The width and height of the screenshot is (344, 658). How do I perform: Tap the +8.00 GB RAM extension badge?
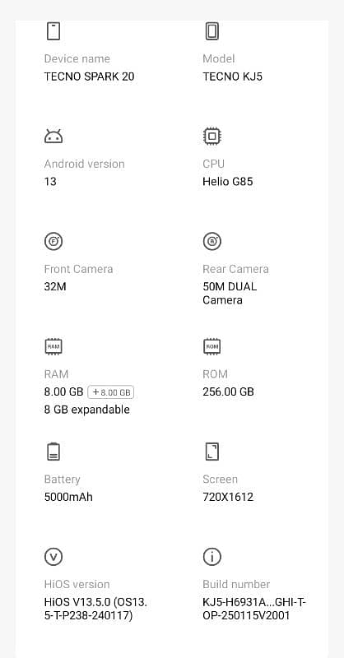[110, 392]
